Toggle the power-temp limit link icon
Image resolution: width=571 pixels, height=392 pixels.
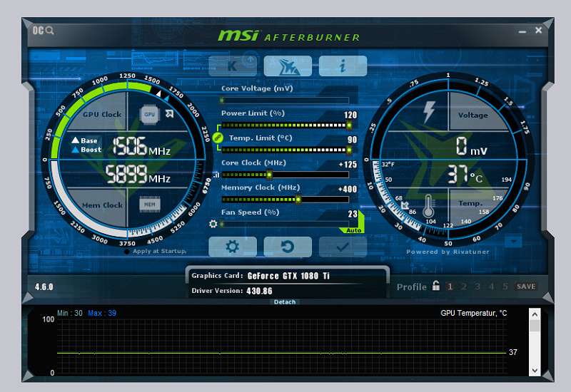click(x=218, y=138)
